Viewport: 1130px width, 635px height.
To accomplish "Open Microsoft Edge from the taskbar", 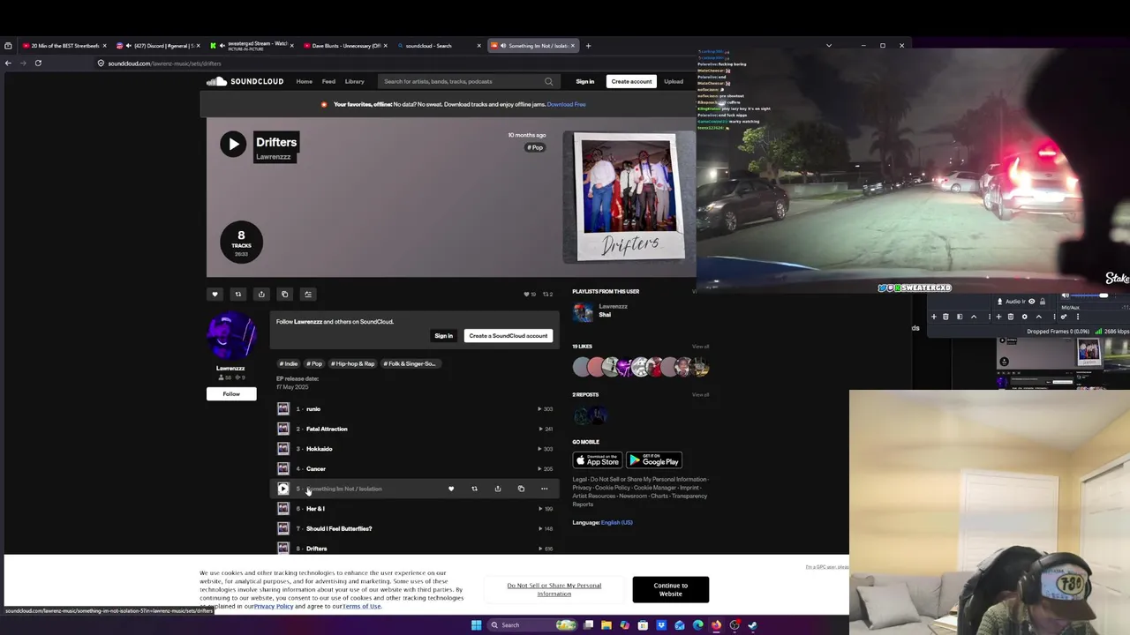I will point(698,625).
